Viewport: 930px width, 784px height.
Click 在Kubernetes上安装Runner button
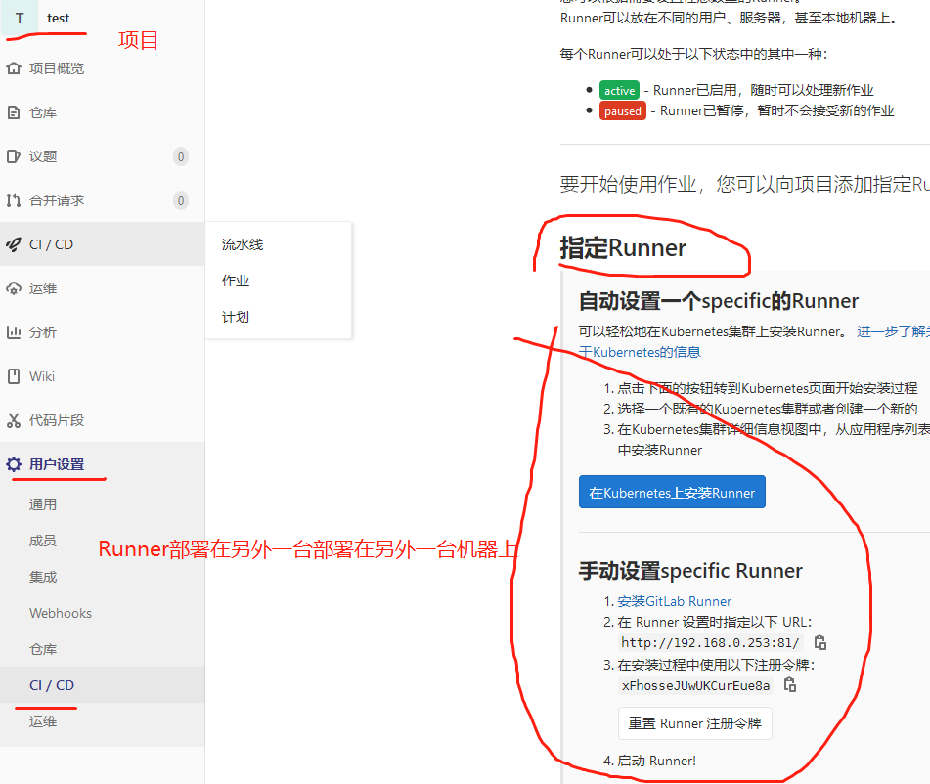coord(672,493)
